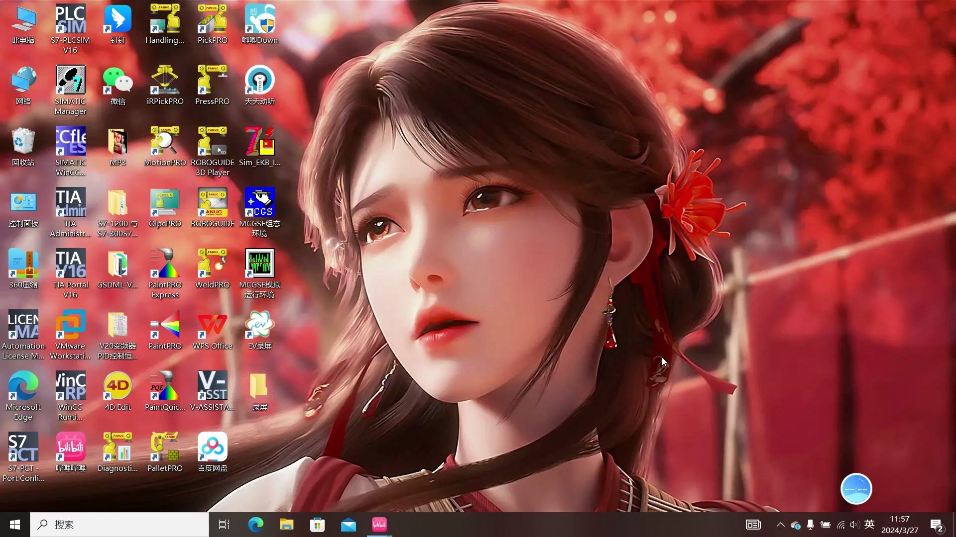Click the ROBOGUIDE desktop icon

[x=213, y=203]
